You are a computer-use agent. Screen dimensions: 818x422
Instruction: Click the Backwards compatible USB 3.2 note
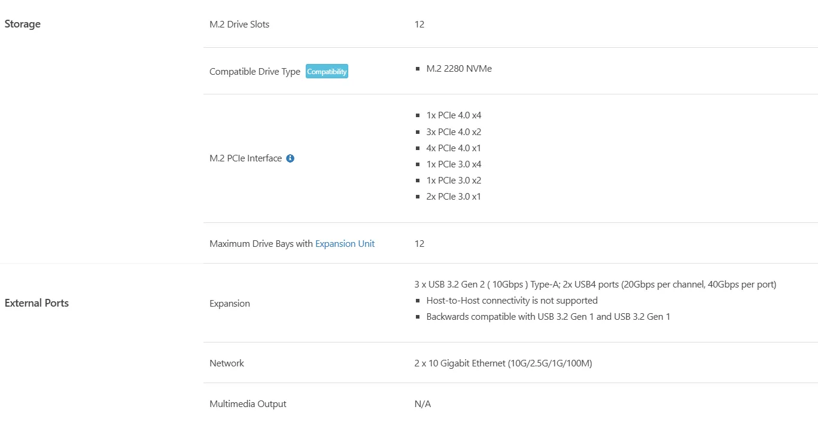[548, 316]
